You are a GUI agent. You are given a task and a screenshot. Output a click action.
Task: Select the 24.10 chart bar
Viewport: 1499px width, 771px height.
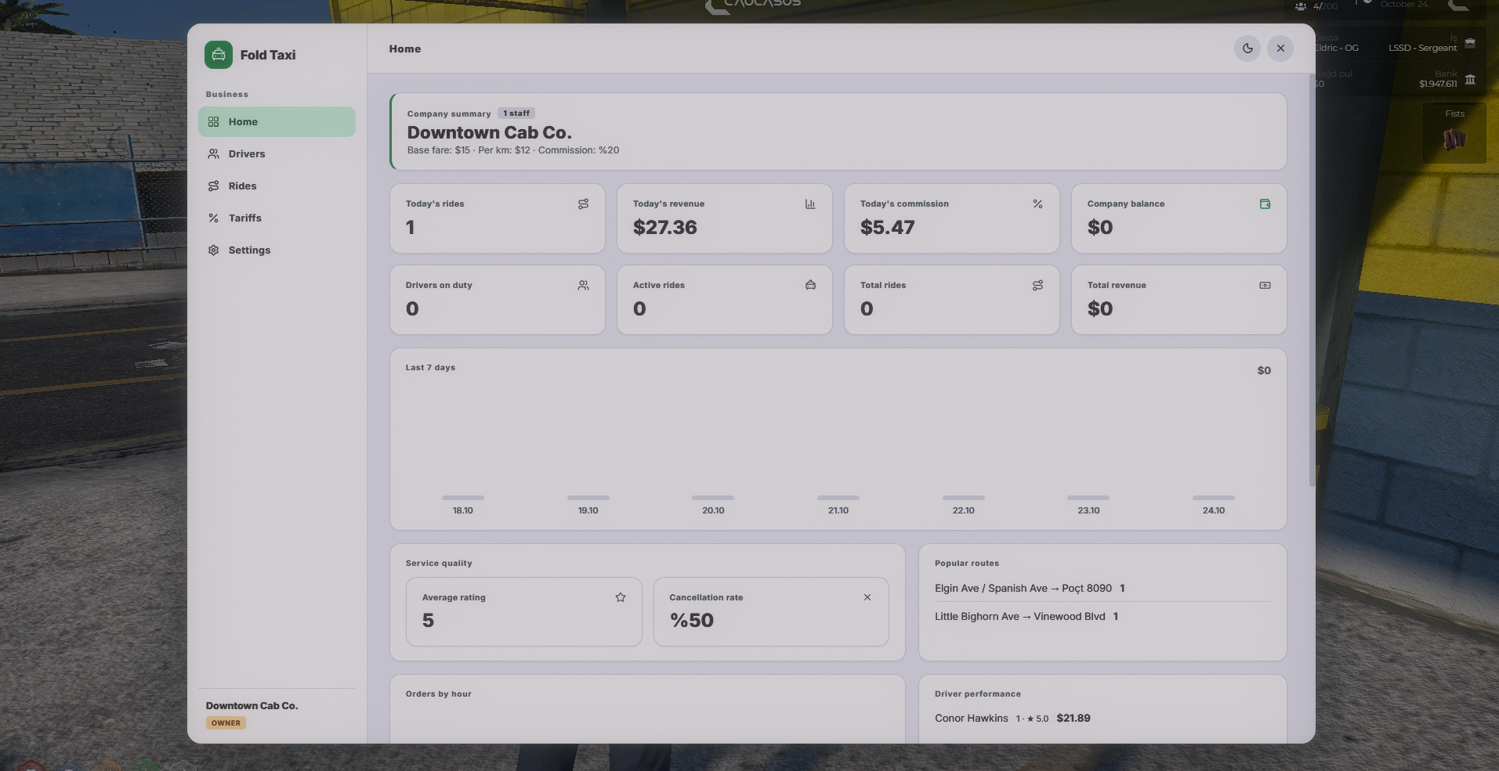pyautogui.click(x=1214, y=498)
